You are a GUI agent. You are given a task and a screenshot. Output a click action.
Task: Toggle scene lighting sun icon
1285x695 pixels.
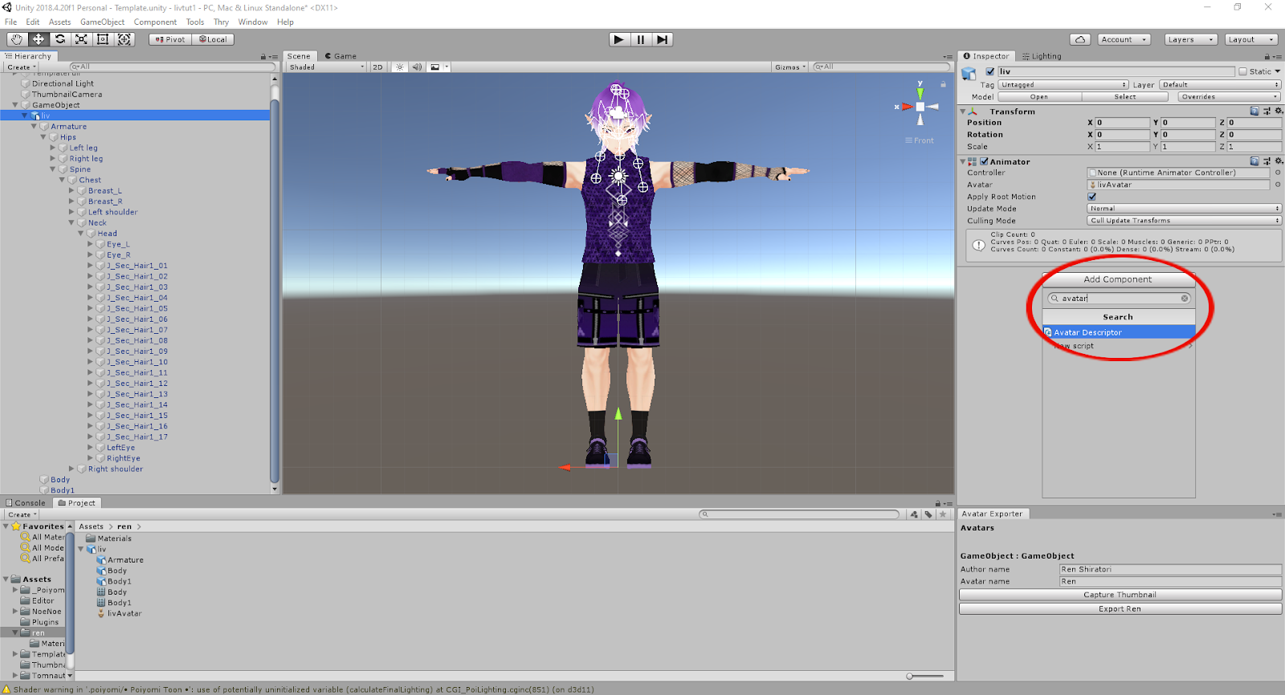pos(400,67)
